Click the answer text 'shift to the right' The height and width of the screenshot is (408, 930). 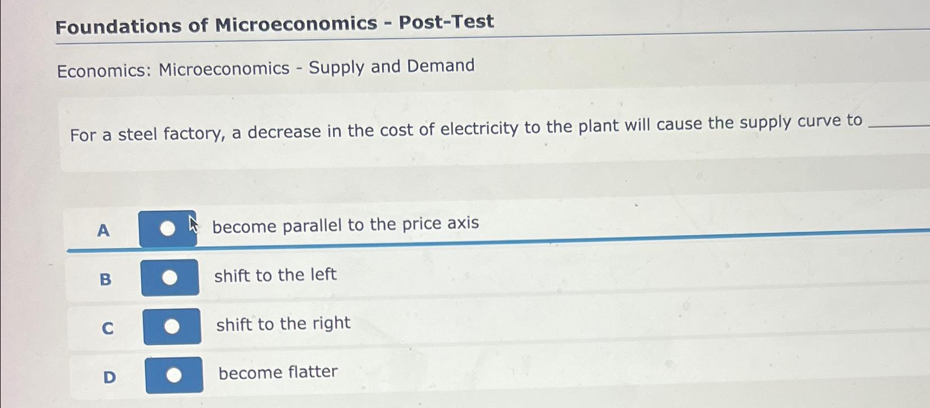point(283,323)
